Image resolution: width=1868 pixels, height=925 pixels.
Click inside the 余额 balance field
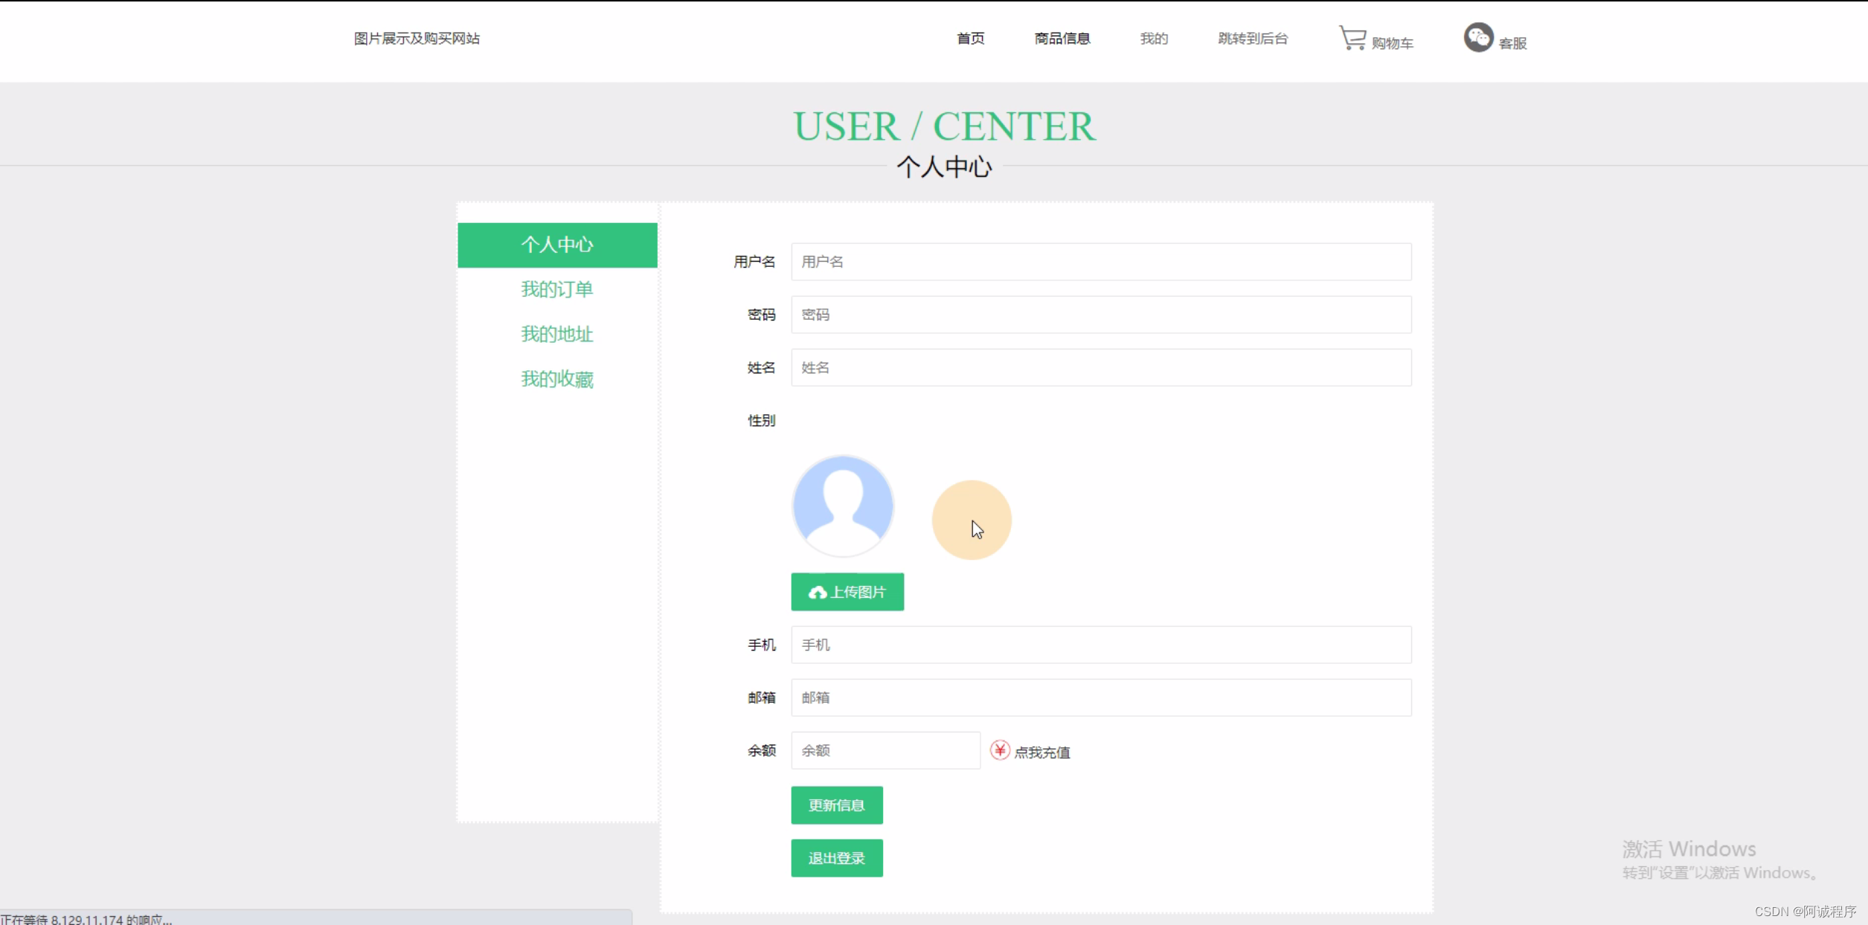[885, 750]
